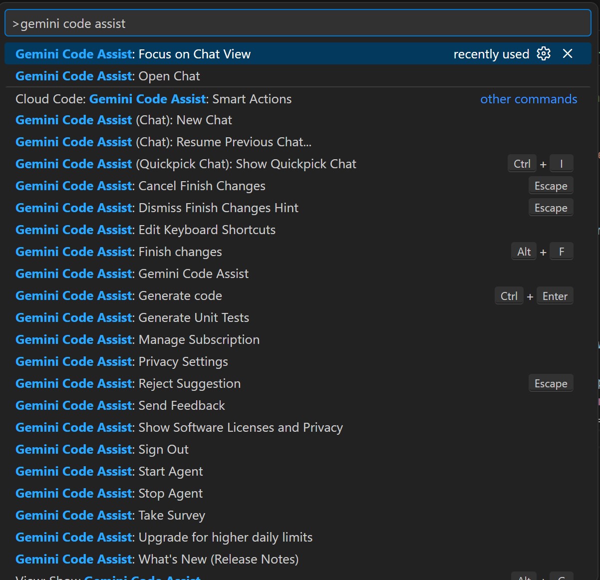Run Dismiss Finish Changes Hint command
The image size is (600, 580).
coord(298,208)
